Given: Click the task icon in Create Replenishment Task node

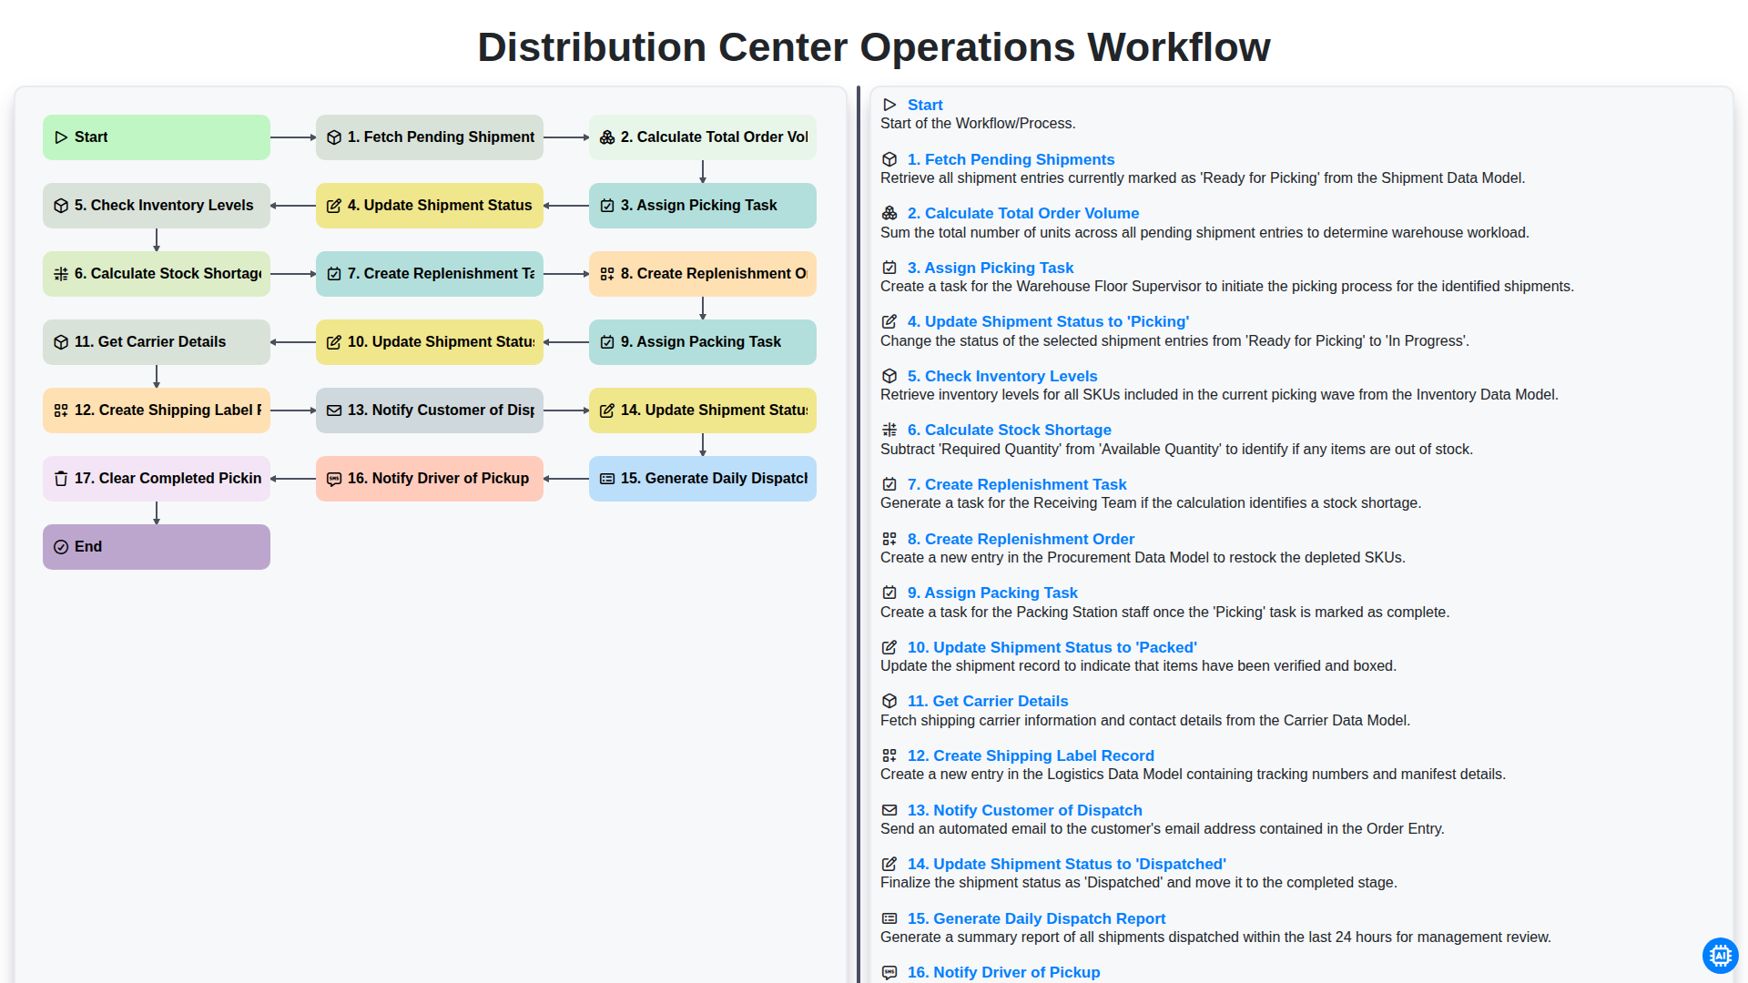Looking at the screenshot, I should coord(334,274).
